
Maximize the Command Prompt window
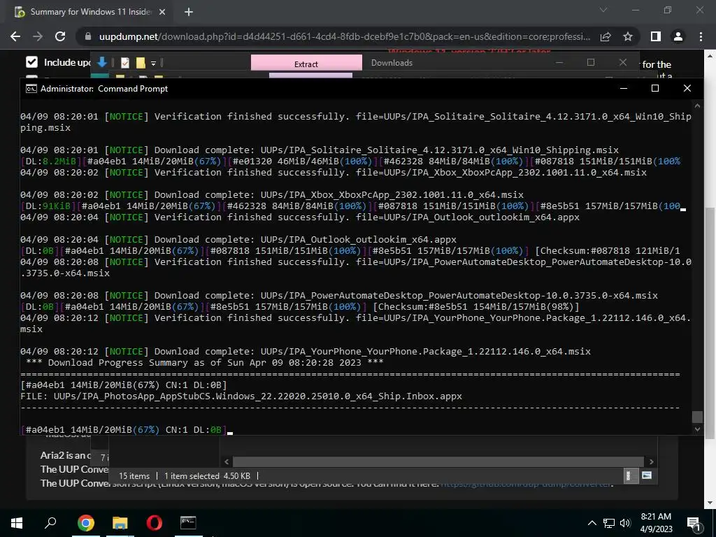[x=654, y=89]
